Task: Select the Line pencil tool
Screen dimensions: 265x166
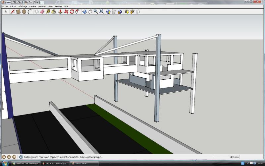Action: pyautogui.click(x=13, y=11)
